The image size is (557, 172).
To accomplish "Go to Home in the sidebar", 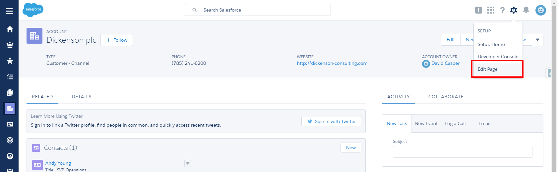I will point(10,29).
